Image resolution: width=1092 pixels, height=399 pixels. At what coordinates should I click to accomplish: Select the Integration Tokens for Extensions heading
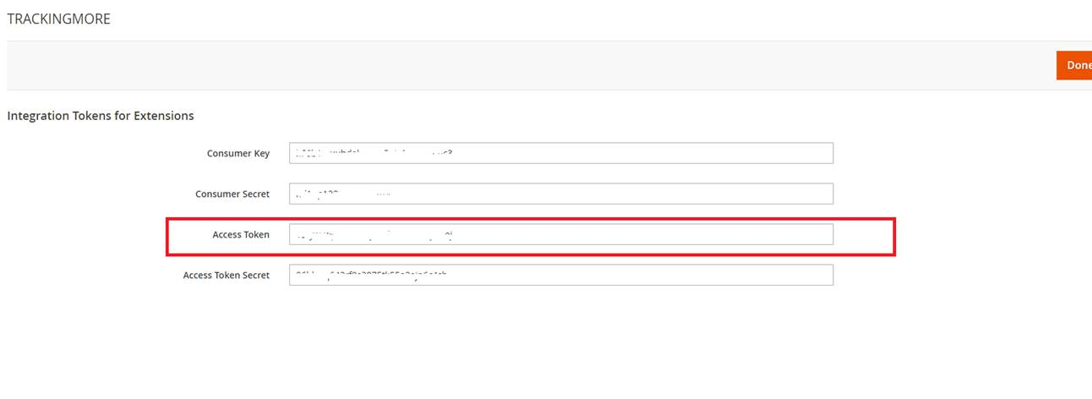point(101,116)
